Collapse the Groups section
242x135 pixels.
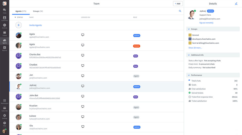coord(189,29)
